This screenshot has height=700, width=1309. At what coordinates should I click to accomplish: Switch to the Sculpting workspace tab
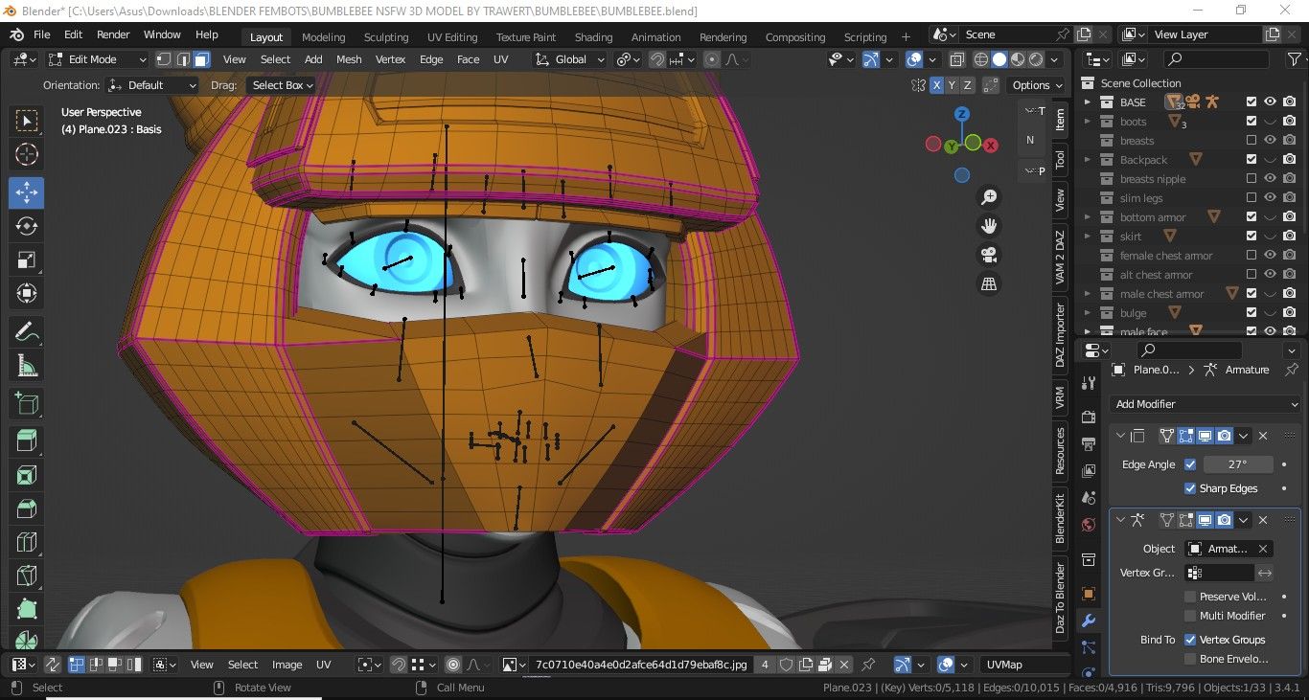pyautogui.click(x=386, y=37)
